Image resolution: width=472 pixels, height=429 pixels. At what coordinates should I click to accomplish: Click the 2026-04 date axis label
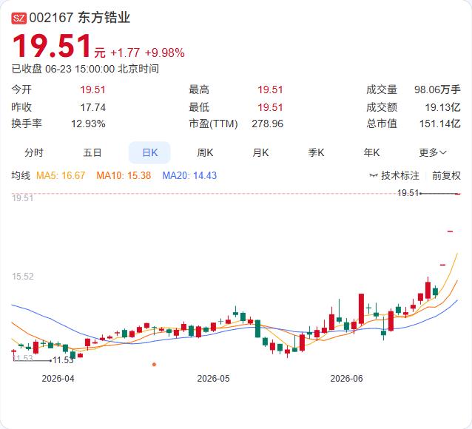point(58,379)
